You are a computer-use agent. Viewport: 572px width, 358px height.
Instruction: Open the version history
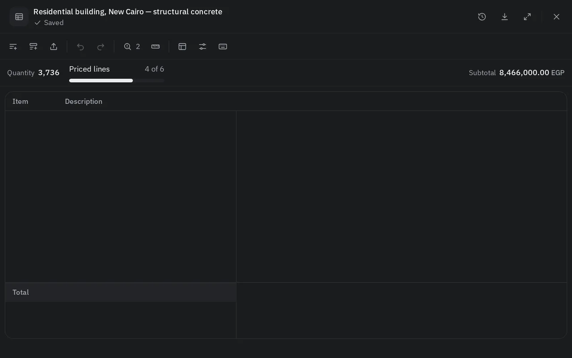[482, 17]
